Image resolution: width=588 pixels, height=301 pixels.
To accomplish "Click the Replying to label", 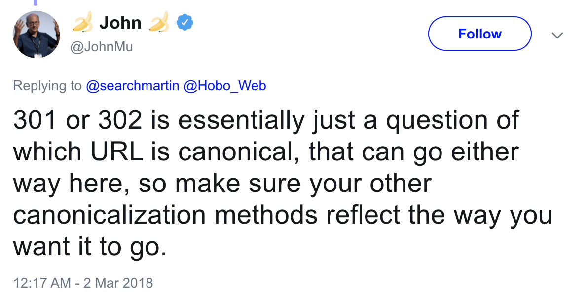I will (47, 85).
